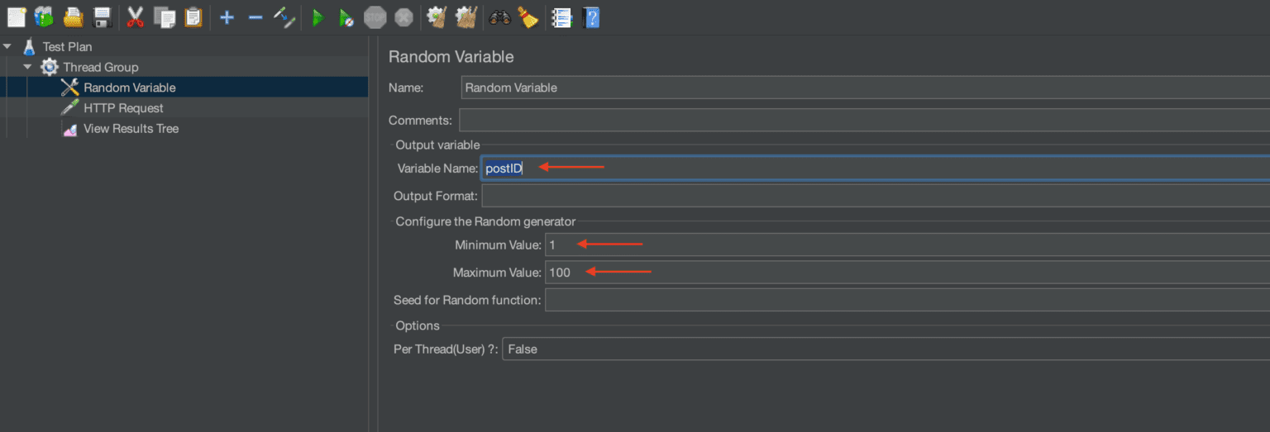Click the blue plus Expand All icon
The image size is (1270, 432).
pyautogui.click(x=227, y=17)
